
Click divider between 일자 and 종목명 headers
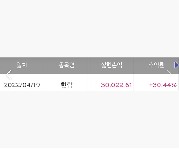click(x=44, y=65)
